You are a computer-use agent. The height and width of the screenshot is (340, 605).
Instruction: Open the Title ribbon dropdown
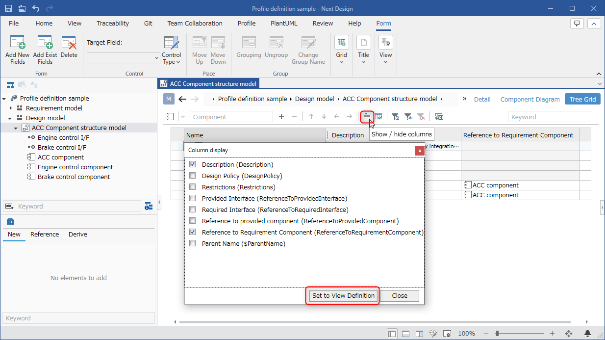click(x=363, y=50)
